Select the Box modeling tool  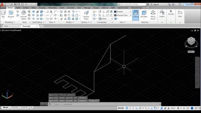(3, 14)
